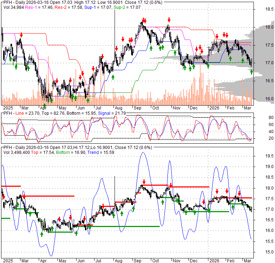Click the red 'Res-2 = 17.58' label
The height and width of the screenshot is (263, 275).
(x=68, y=7)
